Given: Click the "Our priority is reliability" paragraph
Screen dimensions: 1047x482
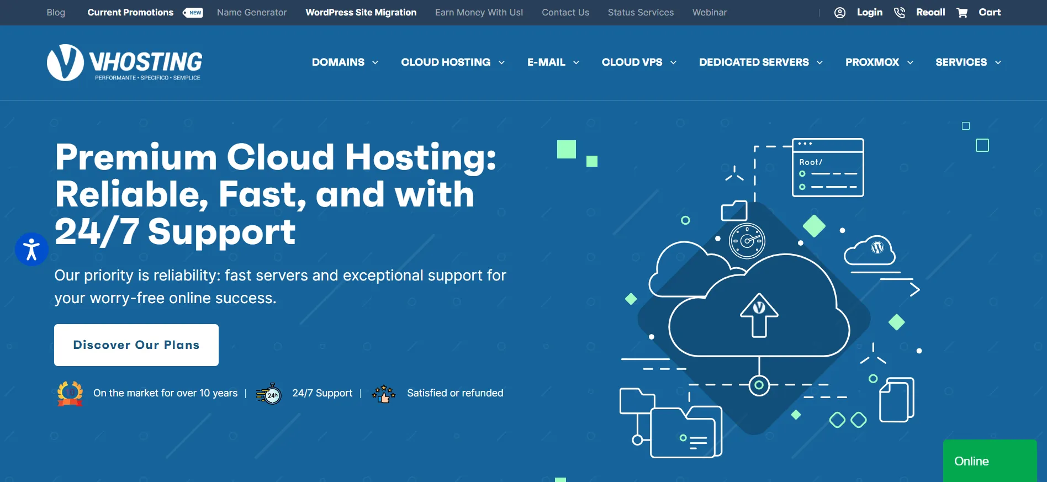Looking at the screenshot, I should click(280, 287).
